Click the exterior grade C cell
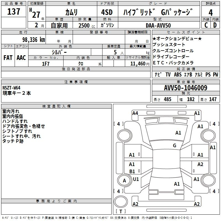Screen dimensions: 221x221 [206, 25]
